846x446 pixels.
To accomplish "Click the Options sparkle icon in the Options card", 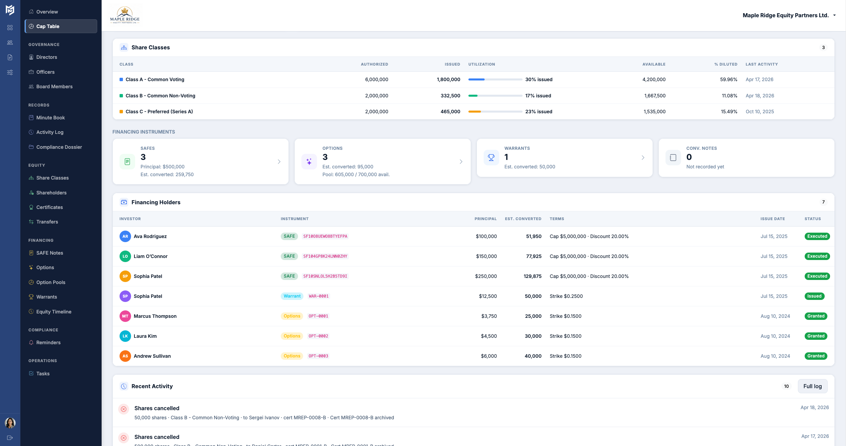I will (x=309, y=162).
